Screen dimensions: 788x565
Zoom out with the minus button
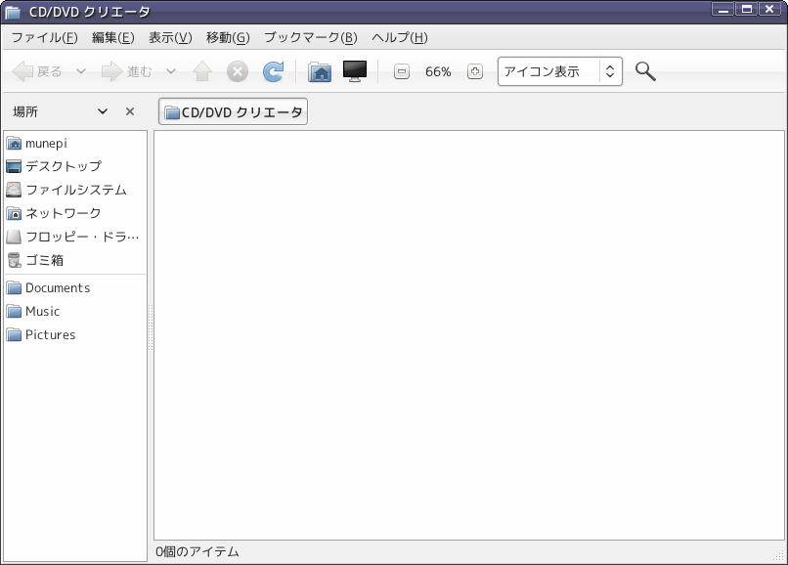[x=401, y=72]
